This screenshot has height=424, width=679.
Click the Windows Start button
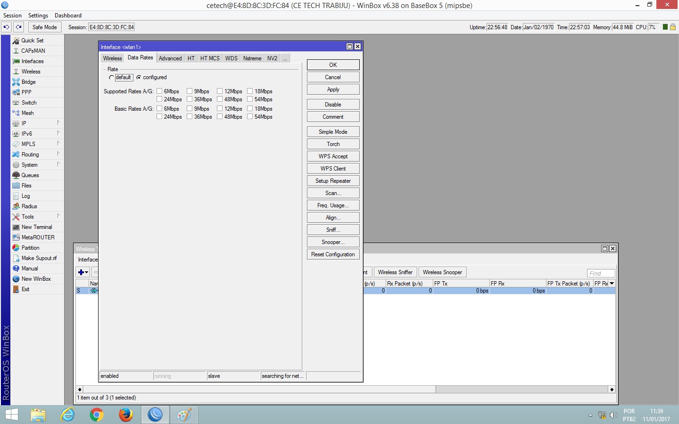pyautogui.click(x=11, y=415)
